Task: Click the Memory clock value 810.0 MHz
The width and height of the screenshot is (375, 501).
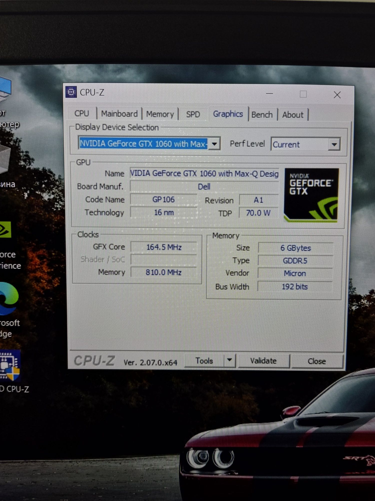Action: (164, 272)
